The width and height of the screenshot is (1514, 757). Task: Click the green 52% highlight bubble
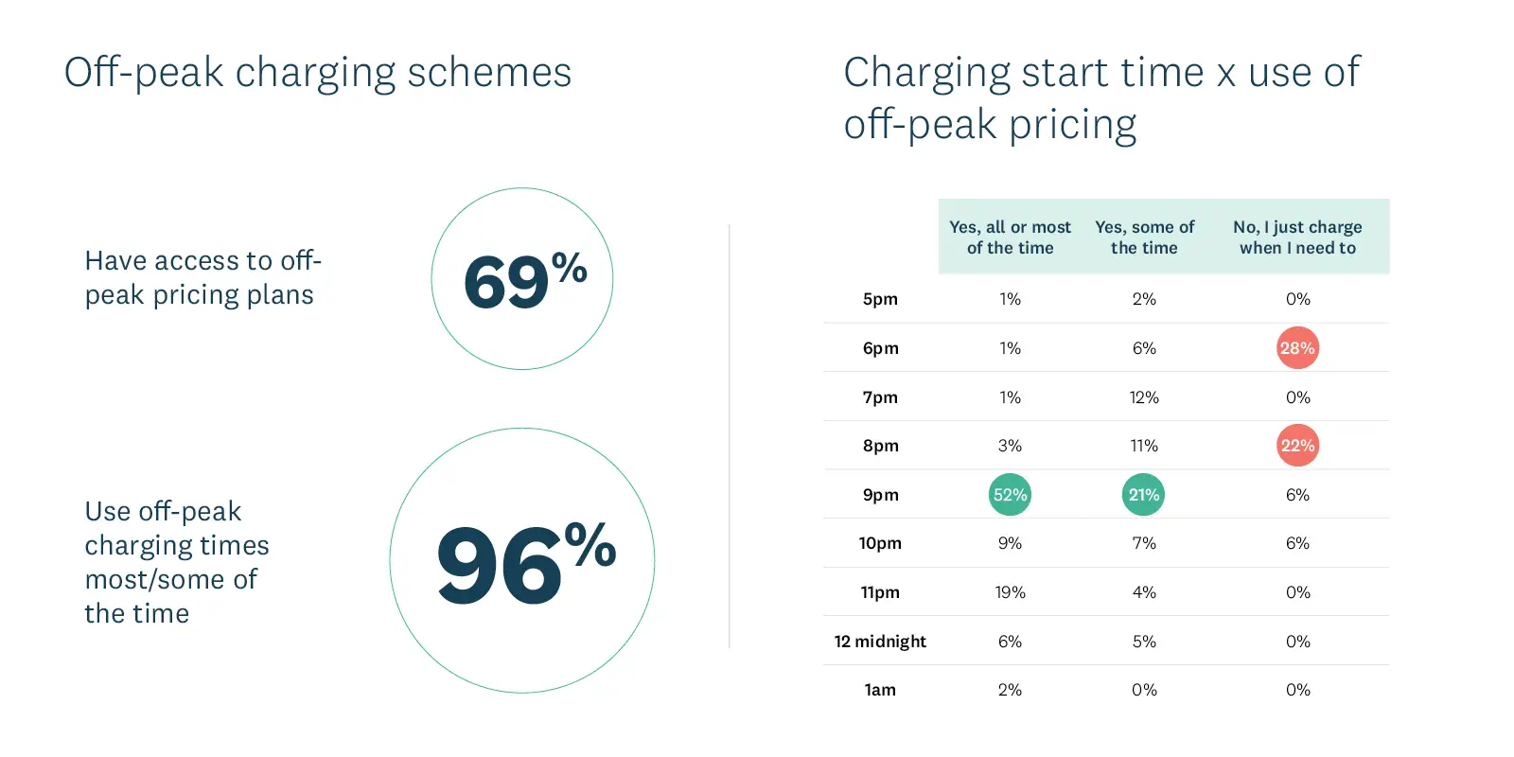click(x=1010, y=495)
